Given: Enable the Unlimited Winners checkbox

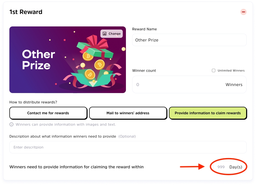Looking at the screenshot, I should pos(214,70).
